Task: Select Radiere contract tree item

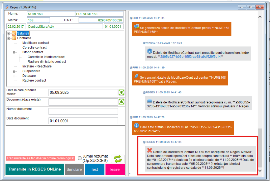Action: (34, 80)
